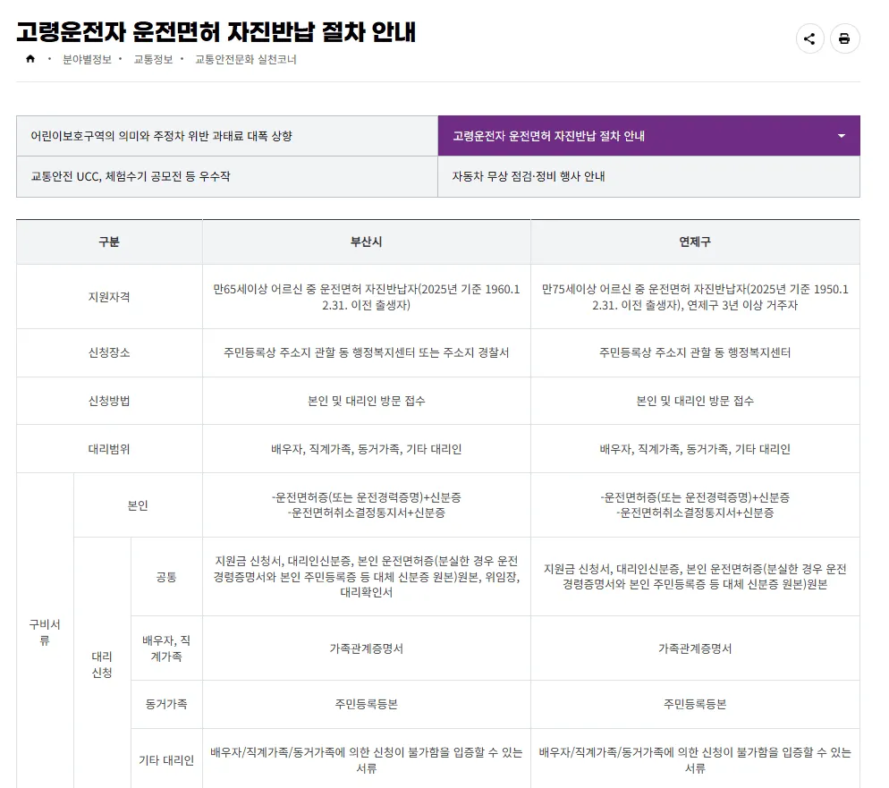Click the 지원자격 row label
This screenshot has height=788, width=889.
tap(109, 297)
